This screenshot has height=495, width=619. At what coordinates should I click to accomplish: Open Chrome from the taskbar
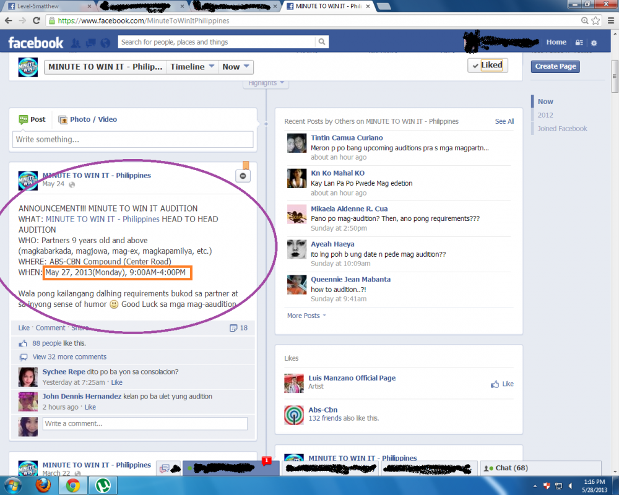(x=72, y=485)
